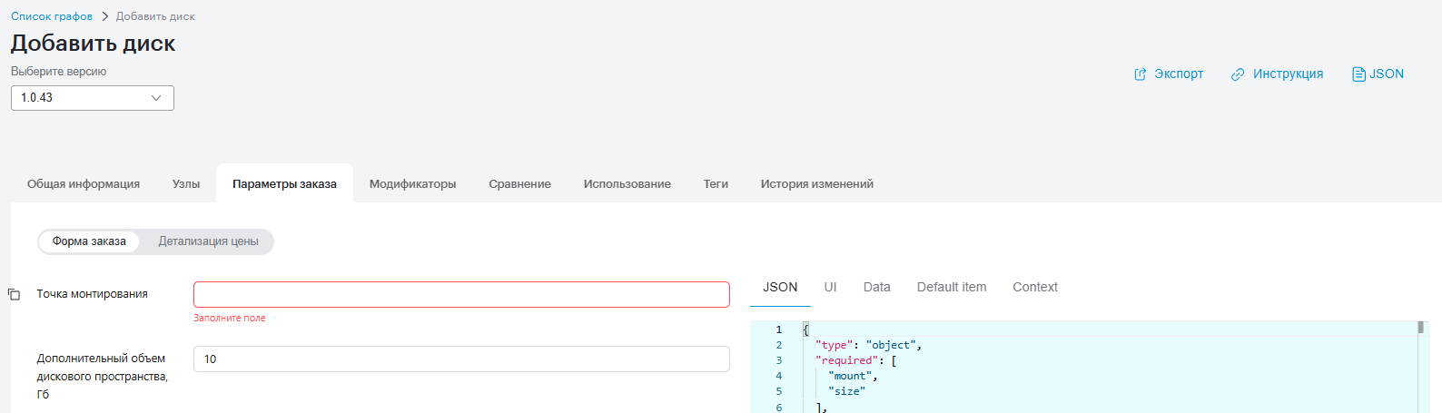Click the Добавить диск page heading
The image size is (1442, 413).
[93, 44]
